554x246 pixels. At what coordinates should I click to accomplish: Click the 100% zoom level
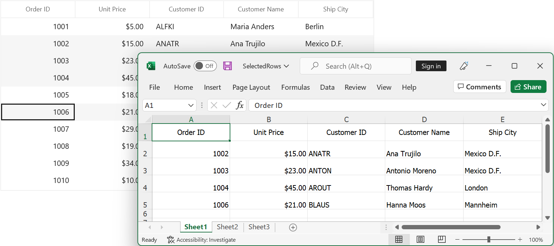(536, 240)
